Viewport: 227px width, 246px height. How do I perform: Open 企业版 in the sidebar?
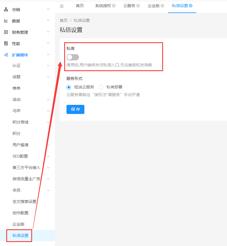pyautogui.click(x=18, y=224)
